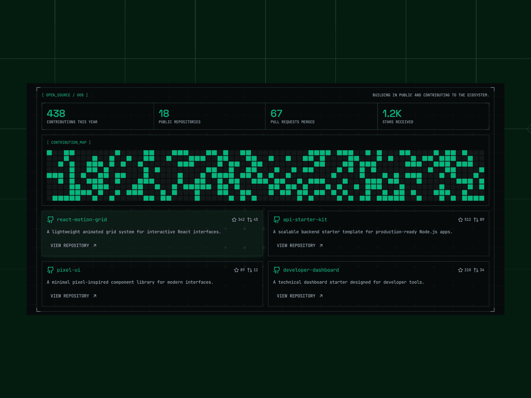Click the arrow icon after api-starter-kit's View Repository
The width and height of the screenshot is (531, 398).
coord(321,245)
